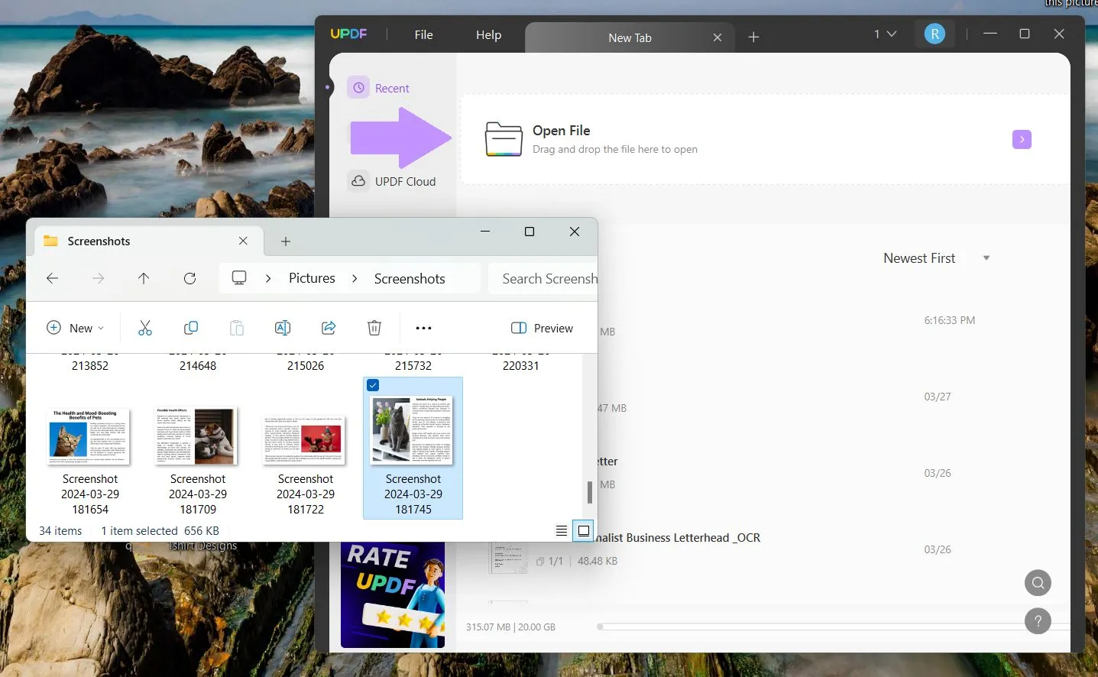Click the This PC monitor icon in address bar
The height and width of the screenshot is (677, 1098).
tap(239, 278)
